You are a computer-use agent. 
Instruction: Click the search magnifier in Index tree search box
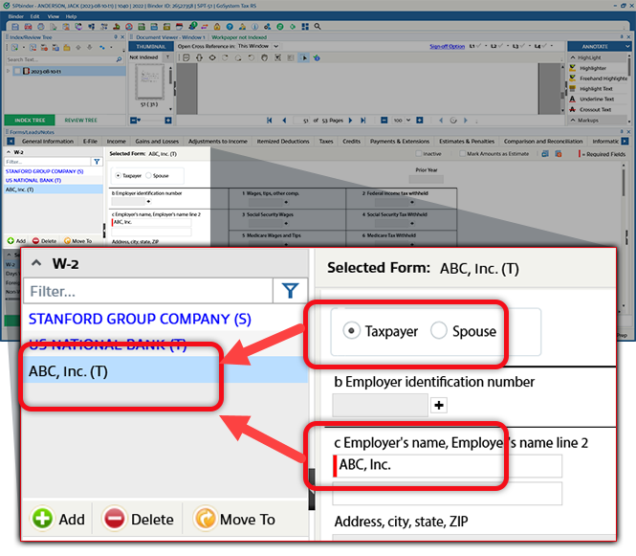[x=119, y=59]
